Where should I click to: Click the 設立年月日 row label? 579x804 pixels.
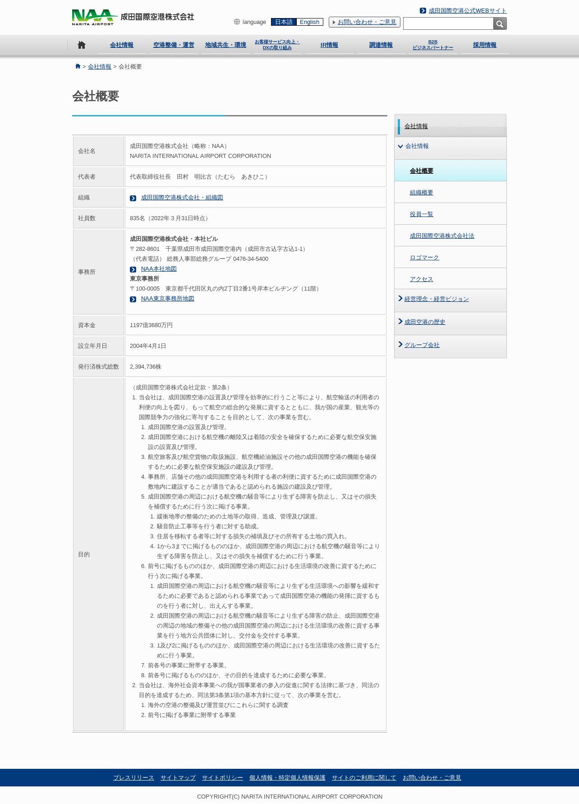point(92,346)
